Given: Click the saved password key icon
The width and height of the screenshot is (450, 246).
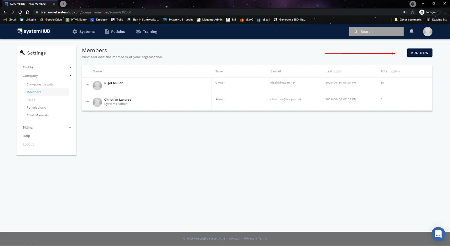Looking at the screenshot, I should pyautogui.click(x=405, y=12).
